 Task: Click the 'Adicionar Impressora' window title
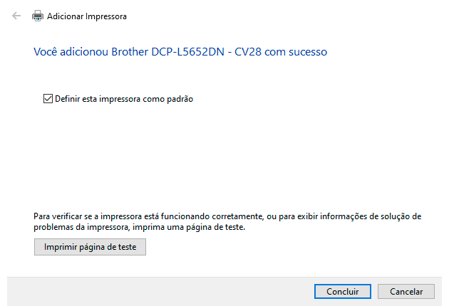(86, 16)
